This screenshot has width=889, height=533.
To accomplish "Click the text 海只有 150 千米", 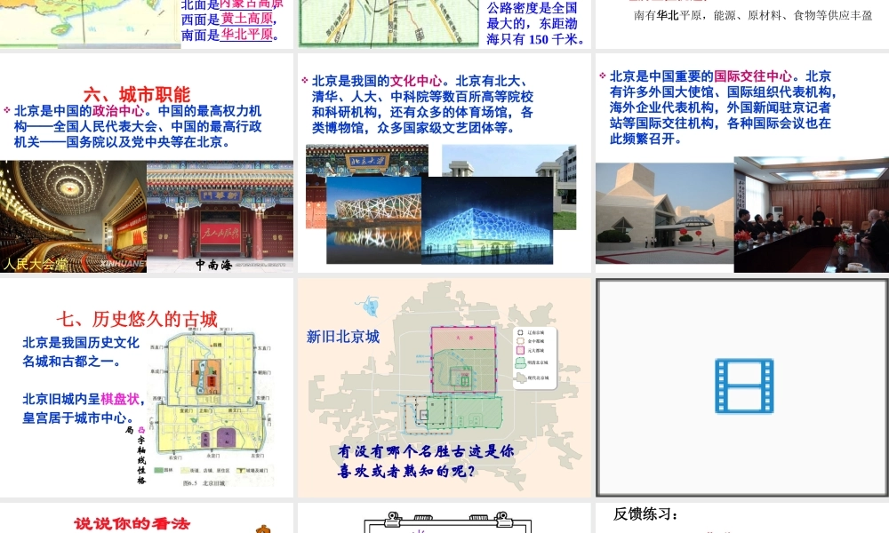I will pyautogui.click(x=535, y=39).
